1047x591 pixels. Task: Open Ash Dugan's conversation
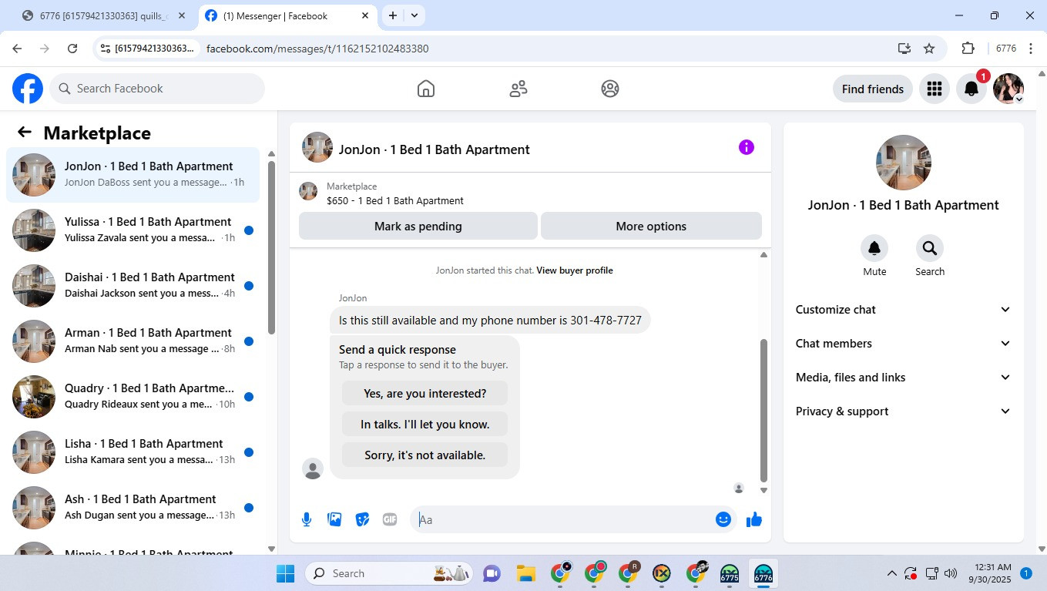[133, 508]
